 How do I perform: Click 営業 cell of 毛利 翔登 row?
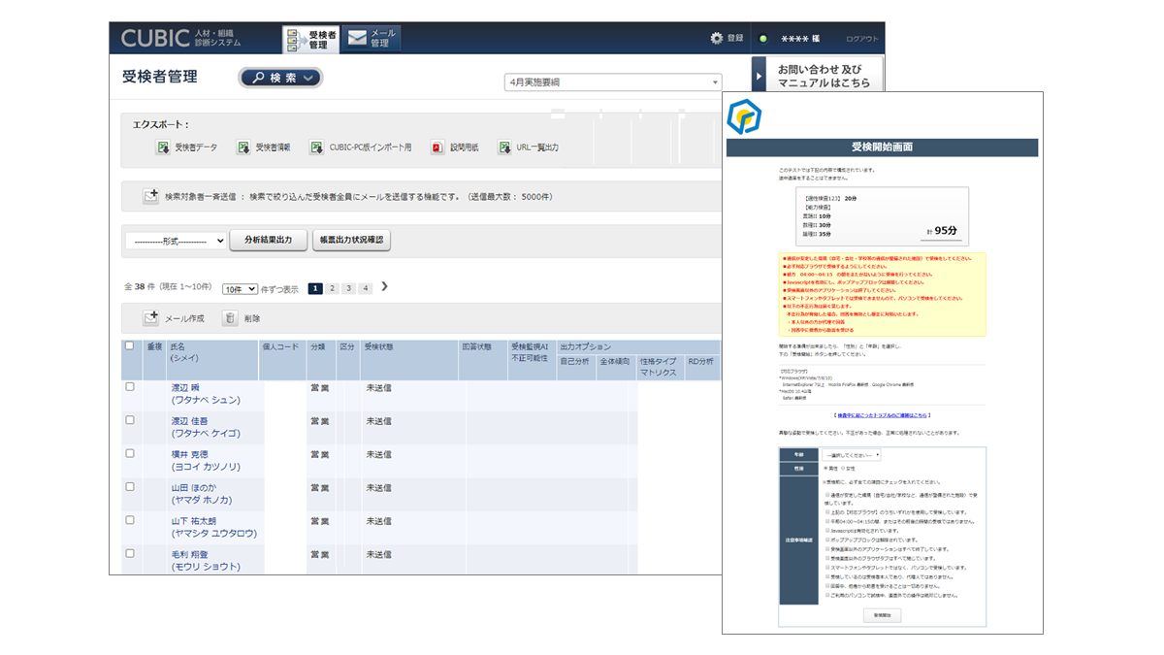click(x=319, y=554)
